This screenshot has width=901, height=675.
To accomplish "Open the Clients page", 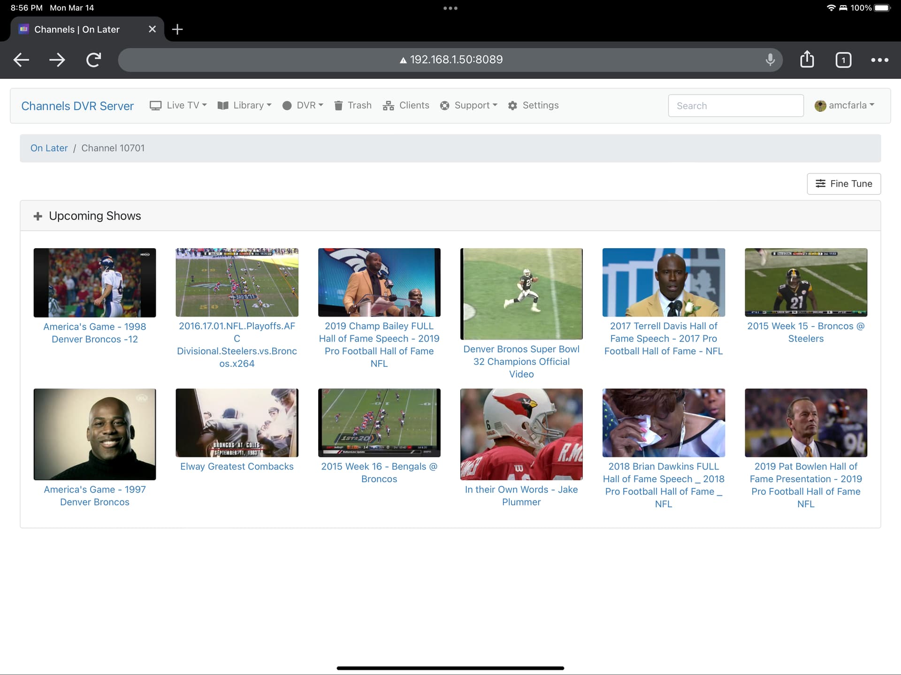I will [406, 106].
